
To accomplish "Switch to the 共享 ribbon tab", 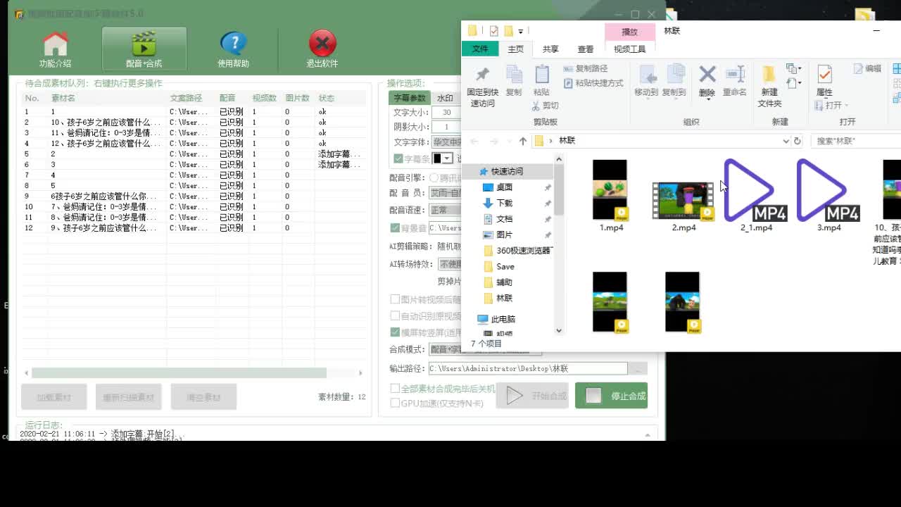I will pyautogui.click(x=550, y=49).
